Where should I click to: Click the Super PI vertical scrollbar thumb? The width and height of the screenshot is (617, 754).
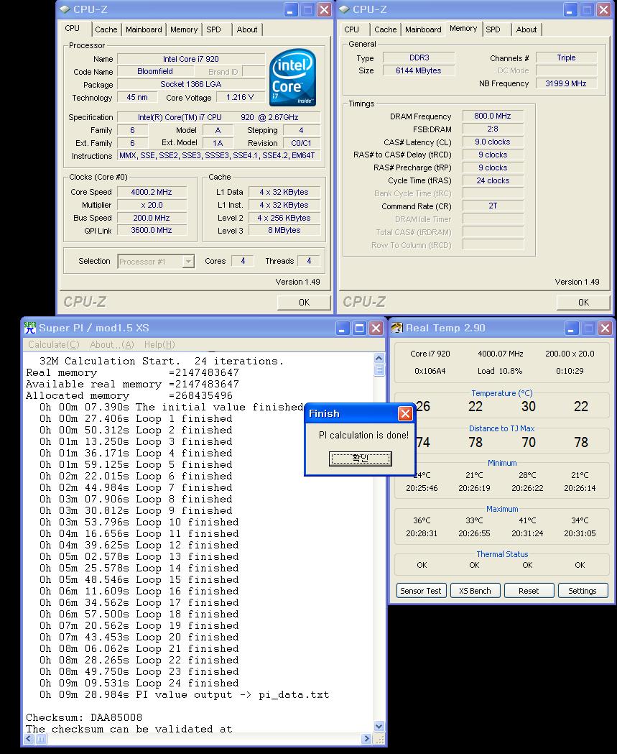tap(379, 369)
